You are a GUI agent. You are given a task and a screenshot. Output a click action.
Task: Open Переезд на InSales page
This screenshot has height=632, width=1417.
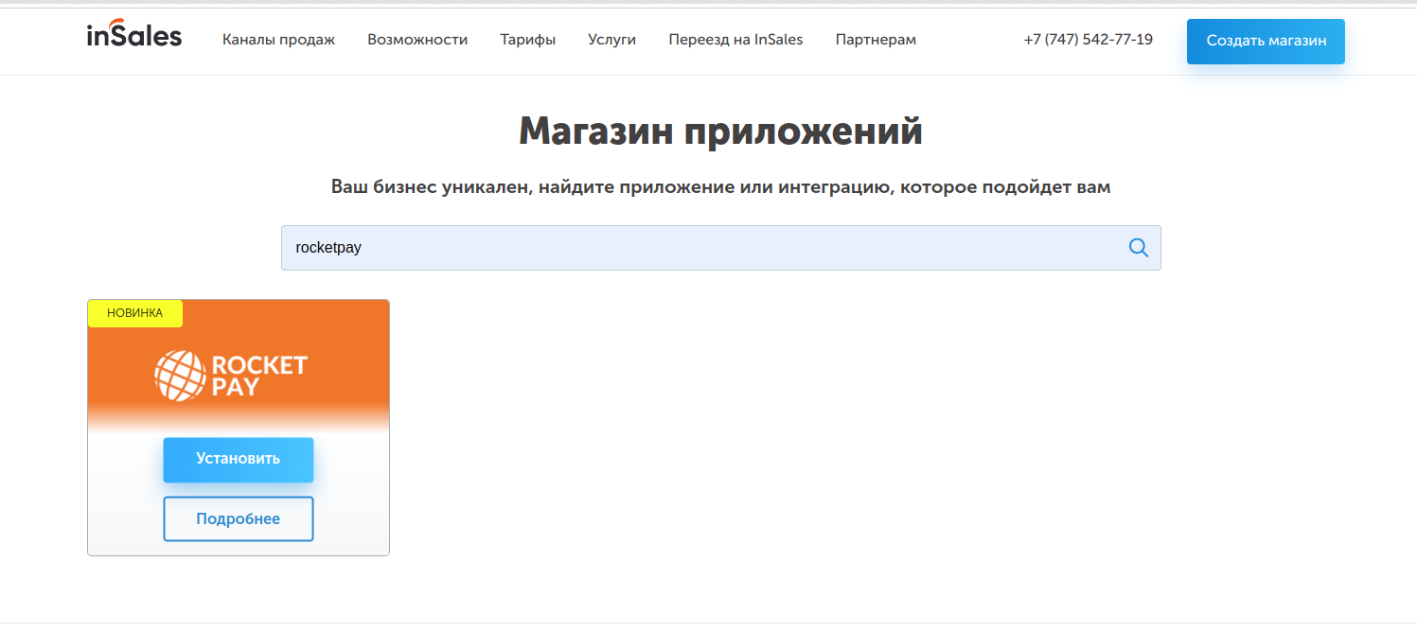click(735, 40)
